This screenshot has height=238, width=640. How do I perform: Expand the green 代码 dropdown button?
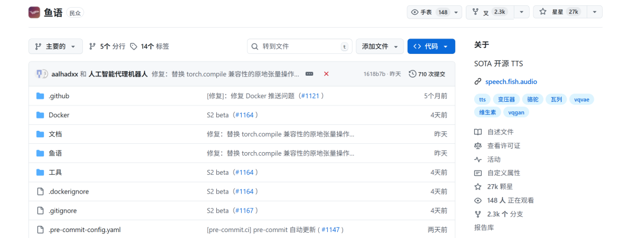click(431, 46)
